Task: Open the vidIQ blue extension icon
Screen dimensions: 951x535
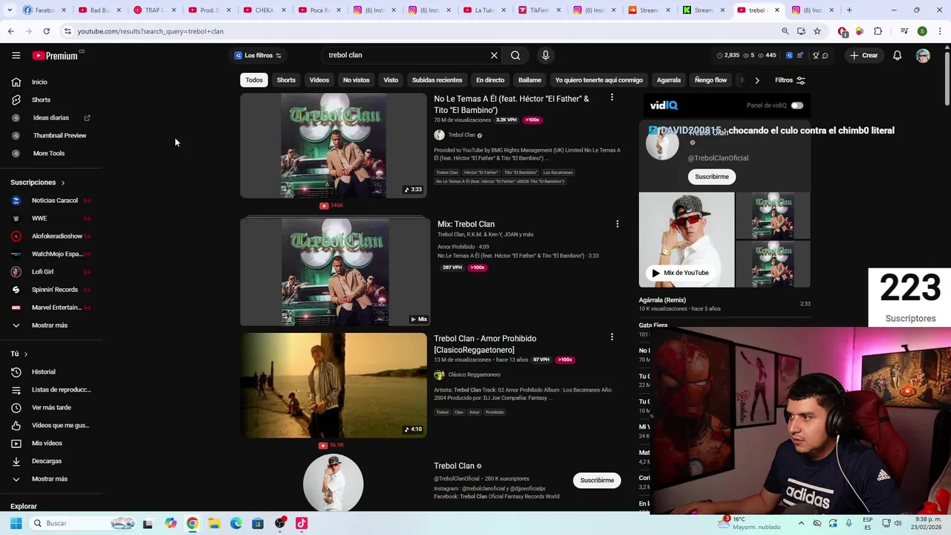Action: click(789, 56)
